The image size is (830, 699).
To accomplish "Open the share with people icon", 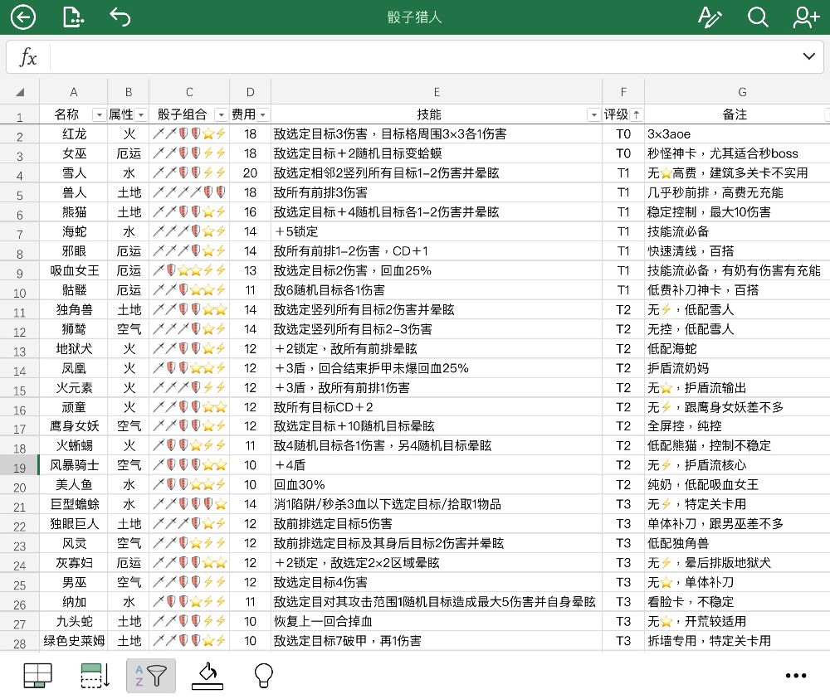I will (806, 17).
